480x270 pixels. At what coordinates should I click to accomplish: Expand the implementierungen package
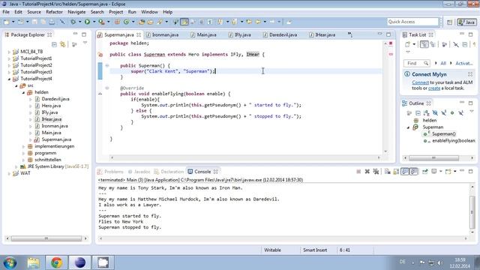23,146
